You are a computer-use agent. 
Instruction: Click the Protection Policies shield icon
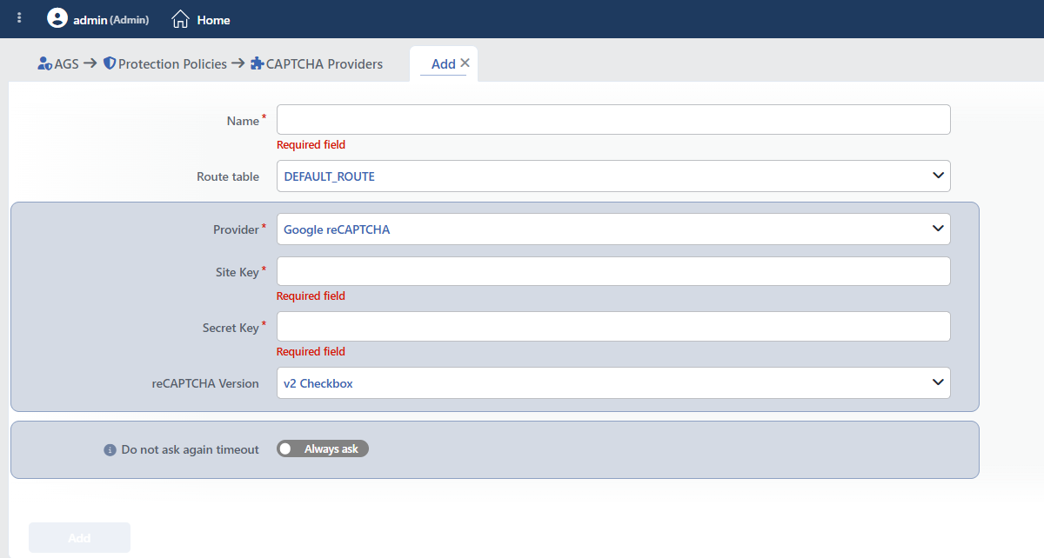click(110, 63)
